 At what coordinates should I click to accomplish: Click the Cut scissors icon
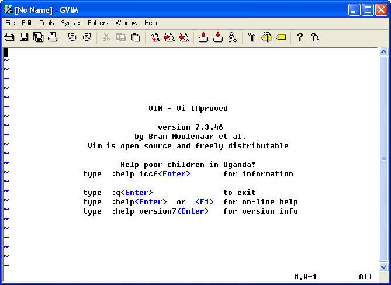(106, 37)
